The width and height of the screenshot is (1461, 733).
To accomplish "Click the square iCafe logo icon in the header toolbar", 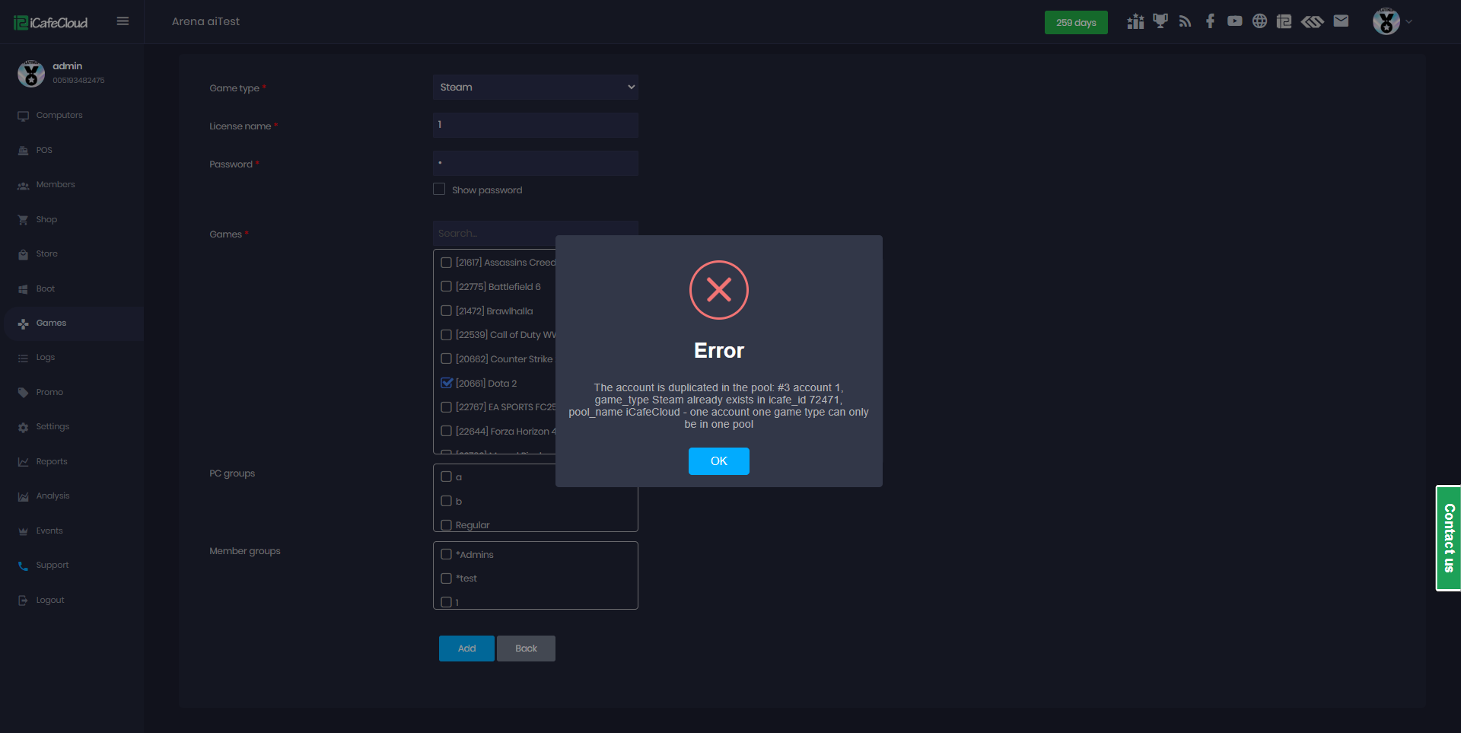I will tap(1284, 21).
